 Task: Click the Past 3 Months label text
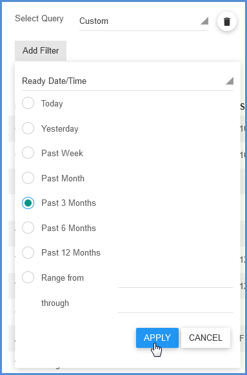click(68, 203)
